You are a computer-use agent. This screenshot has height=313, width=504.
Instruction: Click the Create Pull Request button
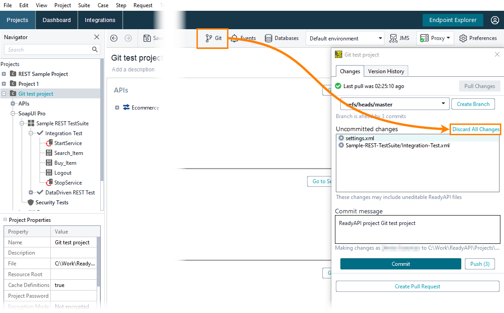(x=418, y=287)
